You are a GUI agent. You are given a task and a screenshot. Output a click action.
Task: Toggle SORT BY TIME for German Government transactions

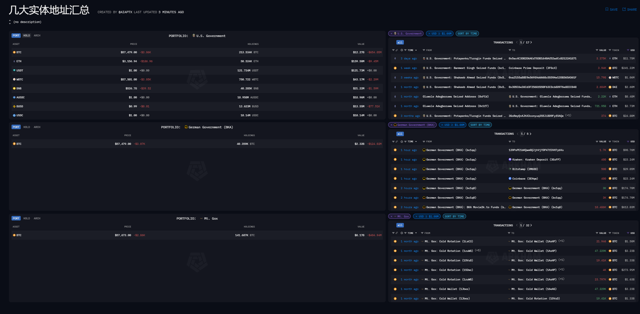coord(480,125)
